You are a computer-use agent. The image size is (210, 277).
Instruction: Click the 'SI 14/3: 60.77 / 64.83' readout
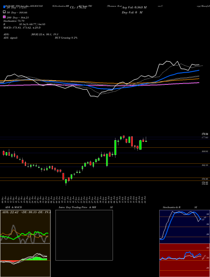click(32, 24)
